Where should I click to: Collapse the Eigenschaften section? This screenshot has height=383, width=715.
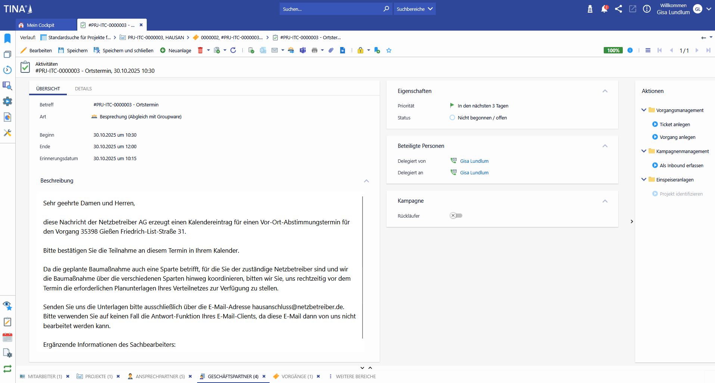[605, 91]
